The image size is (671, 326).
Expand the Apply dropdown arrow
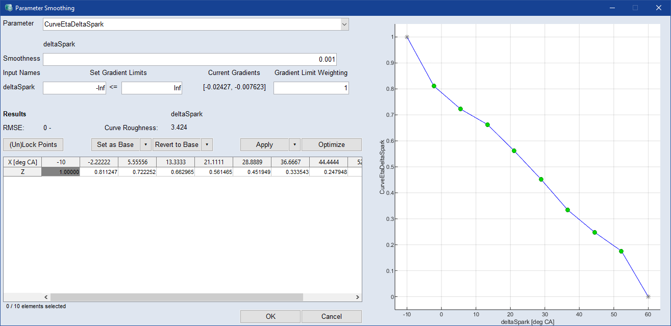pos(294,144)
